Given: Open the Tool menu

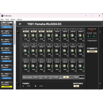Looking at the screenshot, I should [x=7, y=20].
